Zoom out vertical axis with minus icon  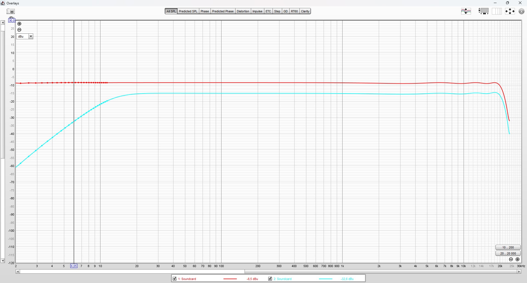coord(19,30)
